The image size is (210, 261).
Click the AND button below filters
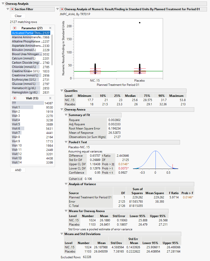coord(18,170)
